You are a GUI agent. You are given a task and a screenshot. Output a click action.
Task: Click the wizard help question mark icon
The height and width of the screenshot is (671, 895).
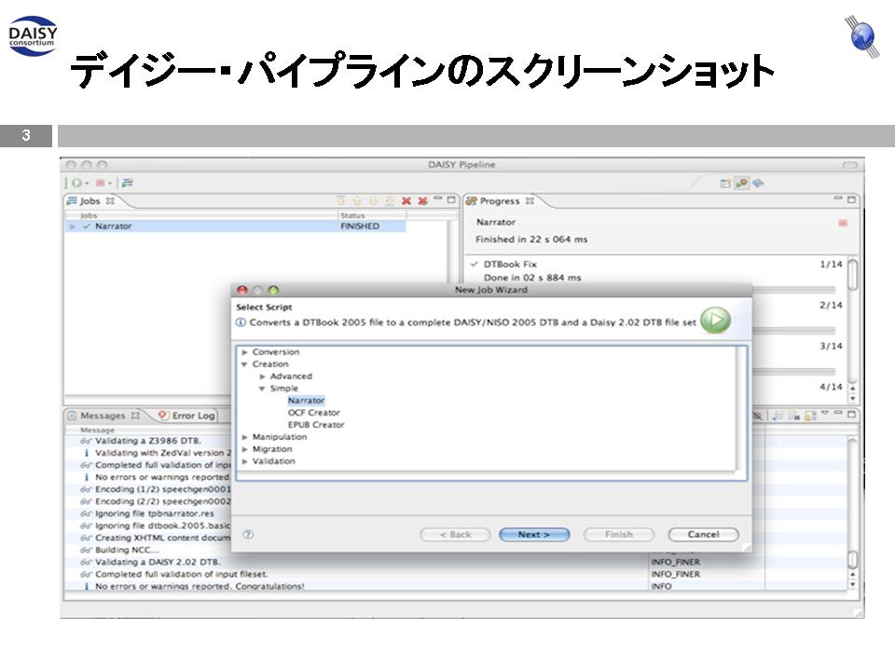coord(248,535)
